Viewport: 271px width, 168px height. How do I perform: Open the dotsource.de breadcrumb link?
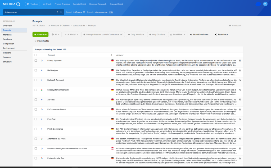(79, 26)
